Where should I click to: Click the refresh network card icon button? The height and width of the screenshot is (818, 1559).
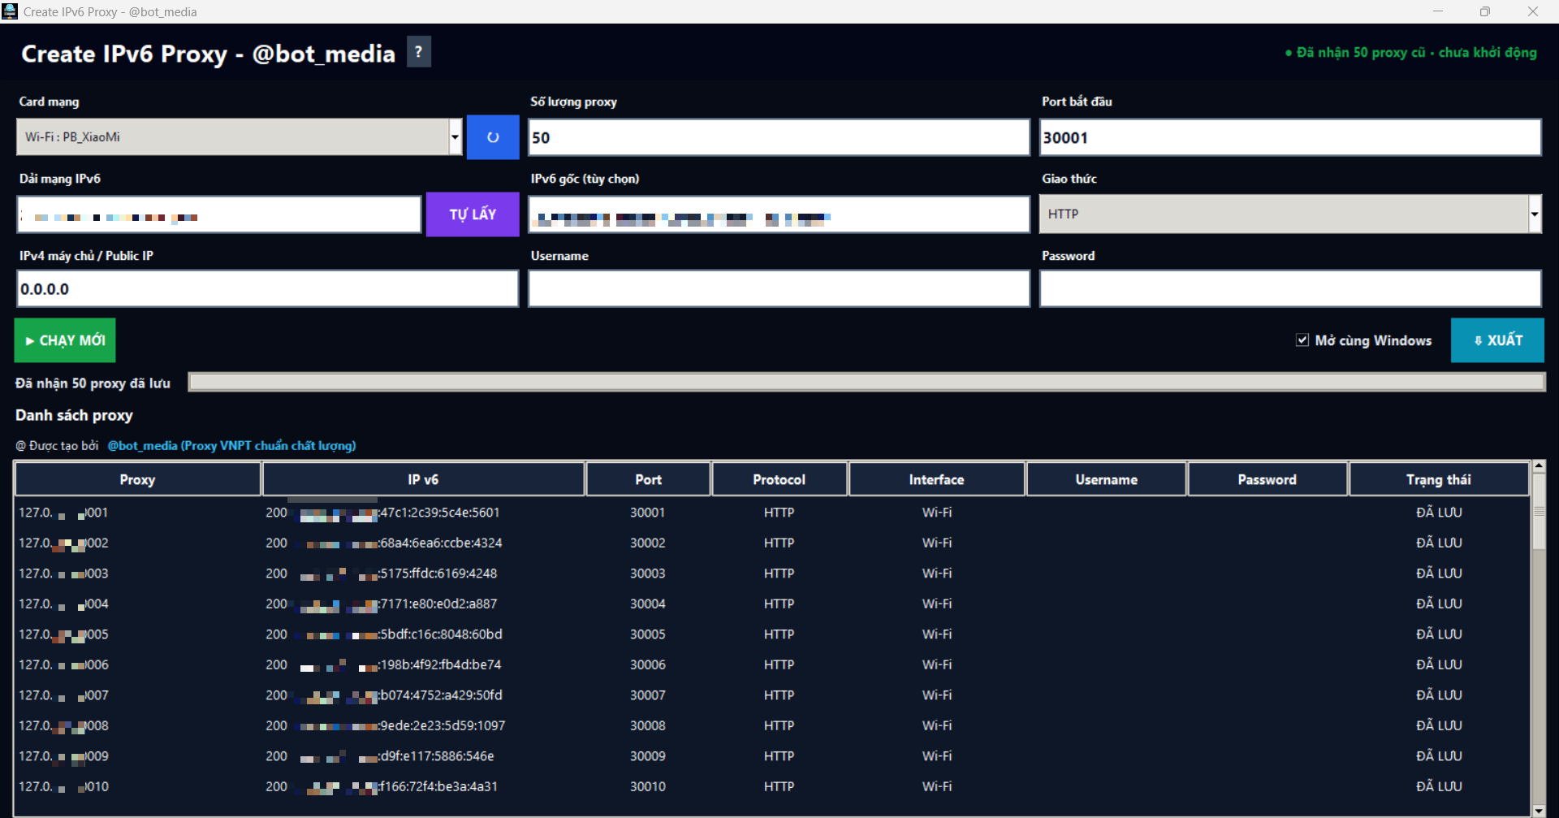[x=492, y=137]
